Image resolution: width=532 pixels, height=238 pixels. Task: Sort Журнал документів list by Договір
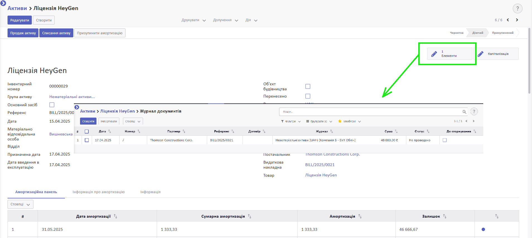264,131
